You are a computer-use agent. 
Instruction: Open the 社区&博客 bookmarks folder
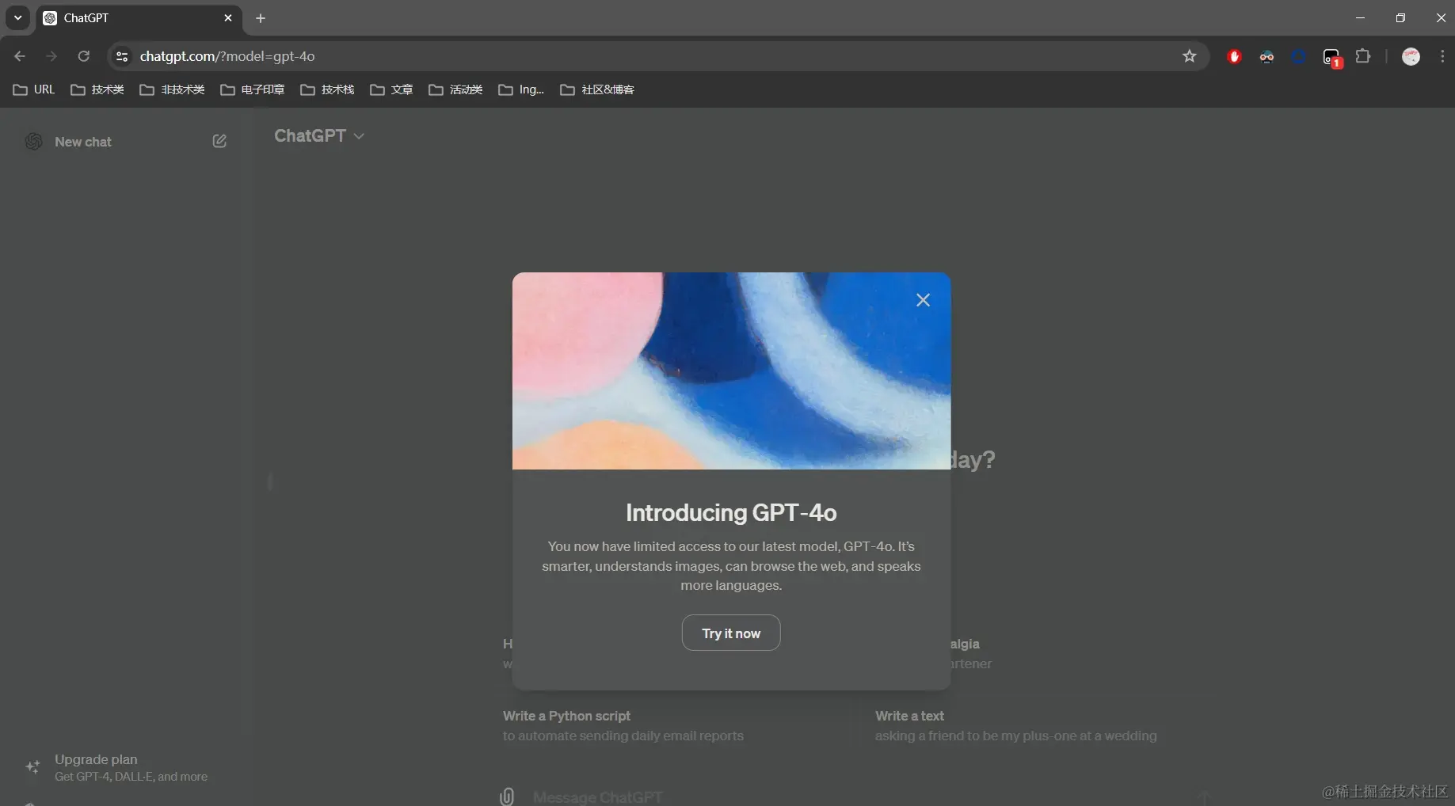tap(597, 89)
